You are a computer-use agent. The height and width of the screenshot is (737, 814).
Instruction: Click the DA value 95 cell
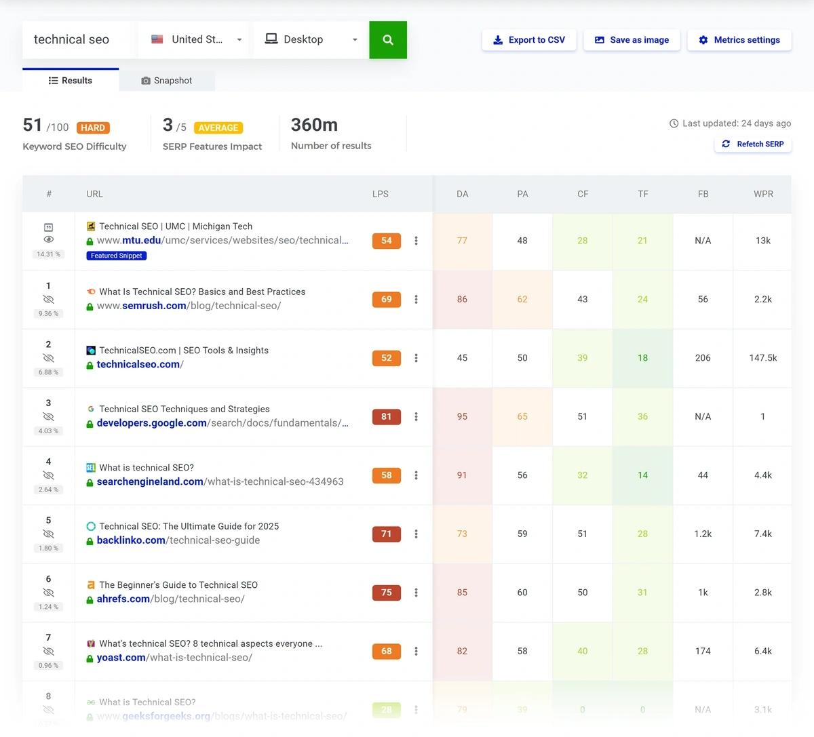point(463,417)
